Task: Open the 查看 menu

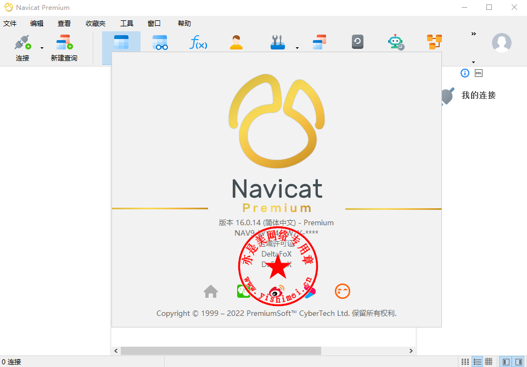Action: pyautogui.click(x=64, y=24)
